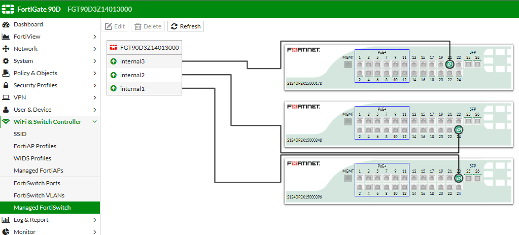This screenshot has height=235, width=519.
Task: Click green up-arrow icon beside internal3
Action: click(x=114, y=61)
